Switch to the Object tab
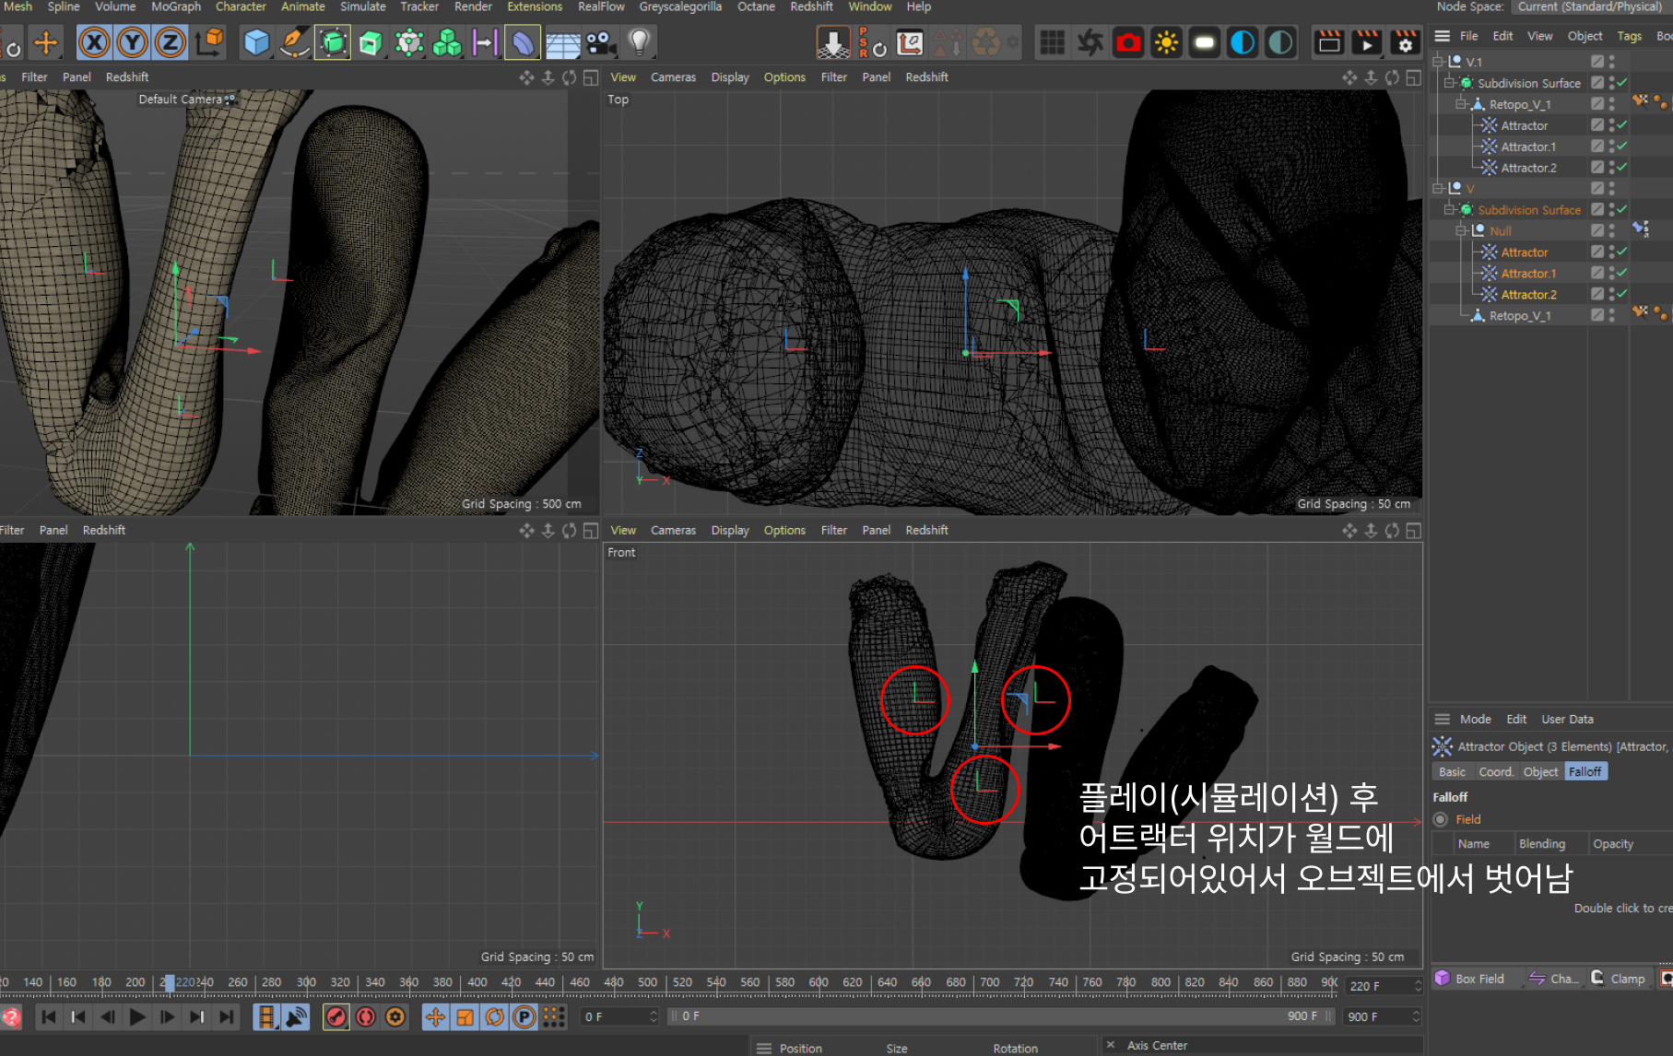Viewport: 1673px width, 1056px height. [x=1540, y=772]
